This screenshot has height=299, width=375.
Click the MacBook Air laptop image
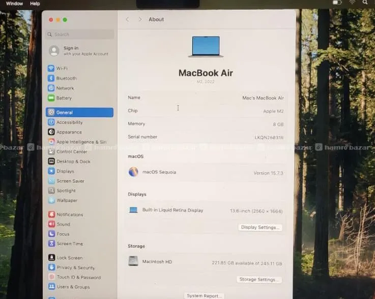point(206,47)
